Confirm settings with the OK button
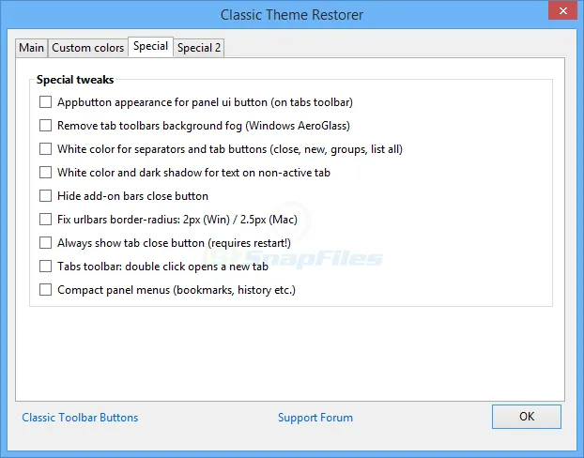 pos(527,417)
